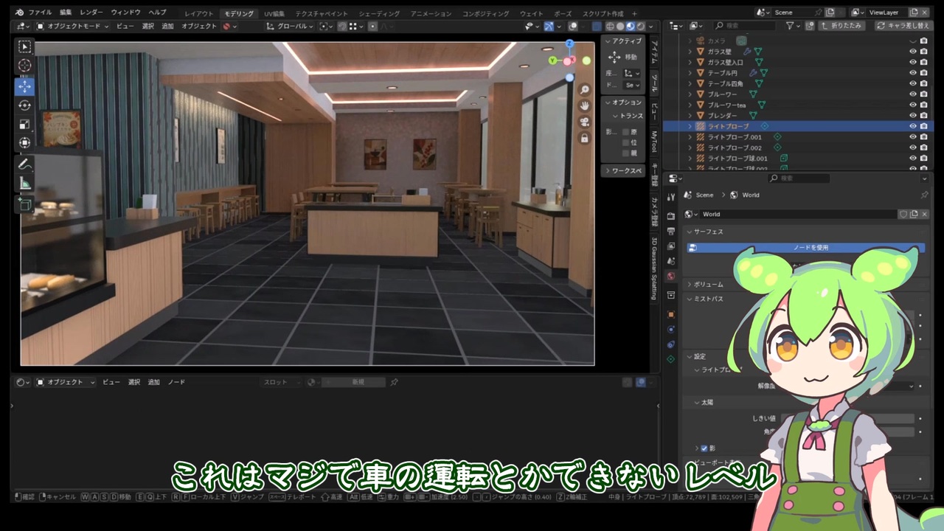Open the Collection properties tab icon
Screen dimensions: 944x531
pyautogui.click(x=671, y=295)
